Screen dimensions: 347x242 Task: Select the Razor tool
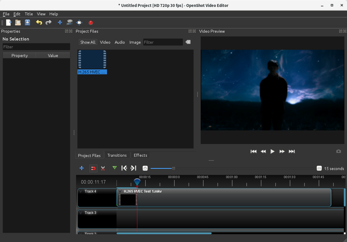click(x=103, y=168)
